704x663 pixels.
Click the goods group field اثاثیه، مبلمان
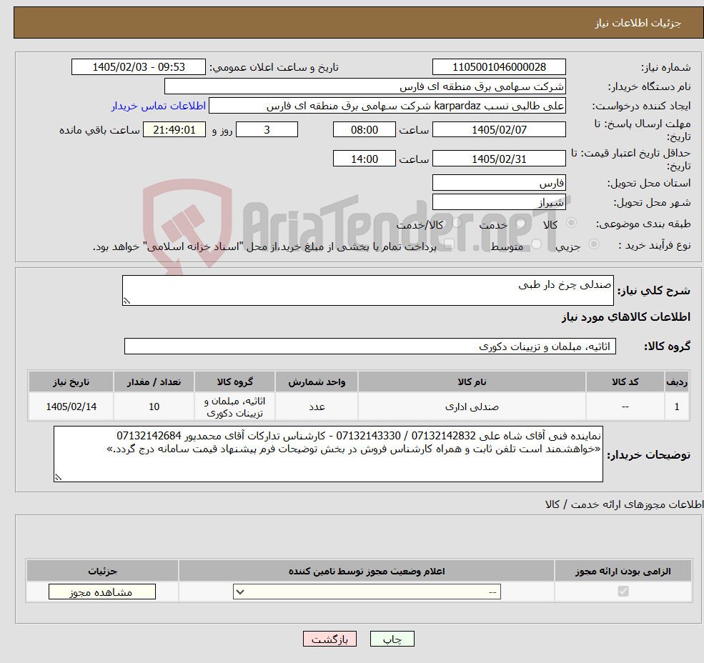point(370,346)
